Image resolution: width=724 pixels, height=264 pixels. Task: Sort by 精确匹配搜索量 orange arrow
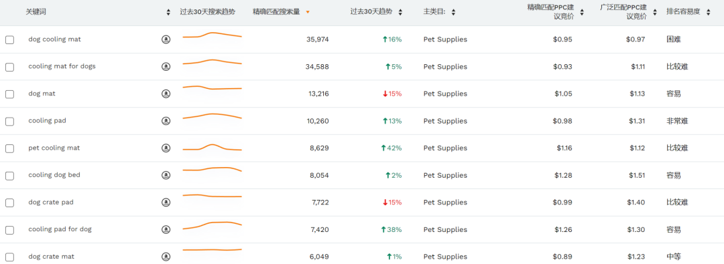click(308, 13)
